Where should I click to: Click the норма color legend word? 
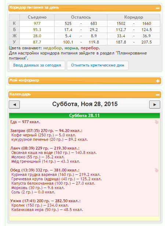click(71, 48)
